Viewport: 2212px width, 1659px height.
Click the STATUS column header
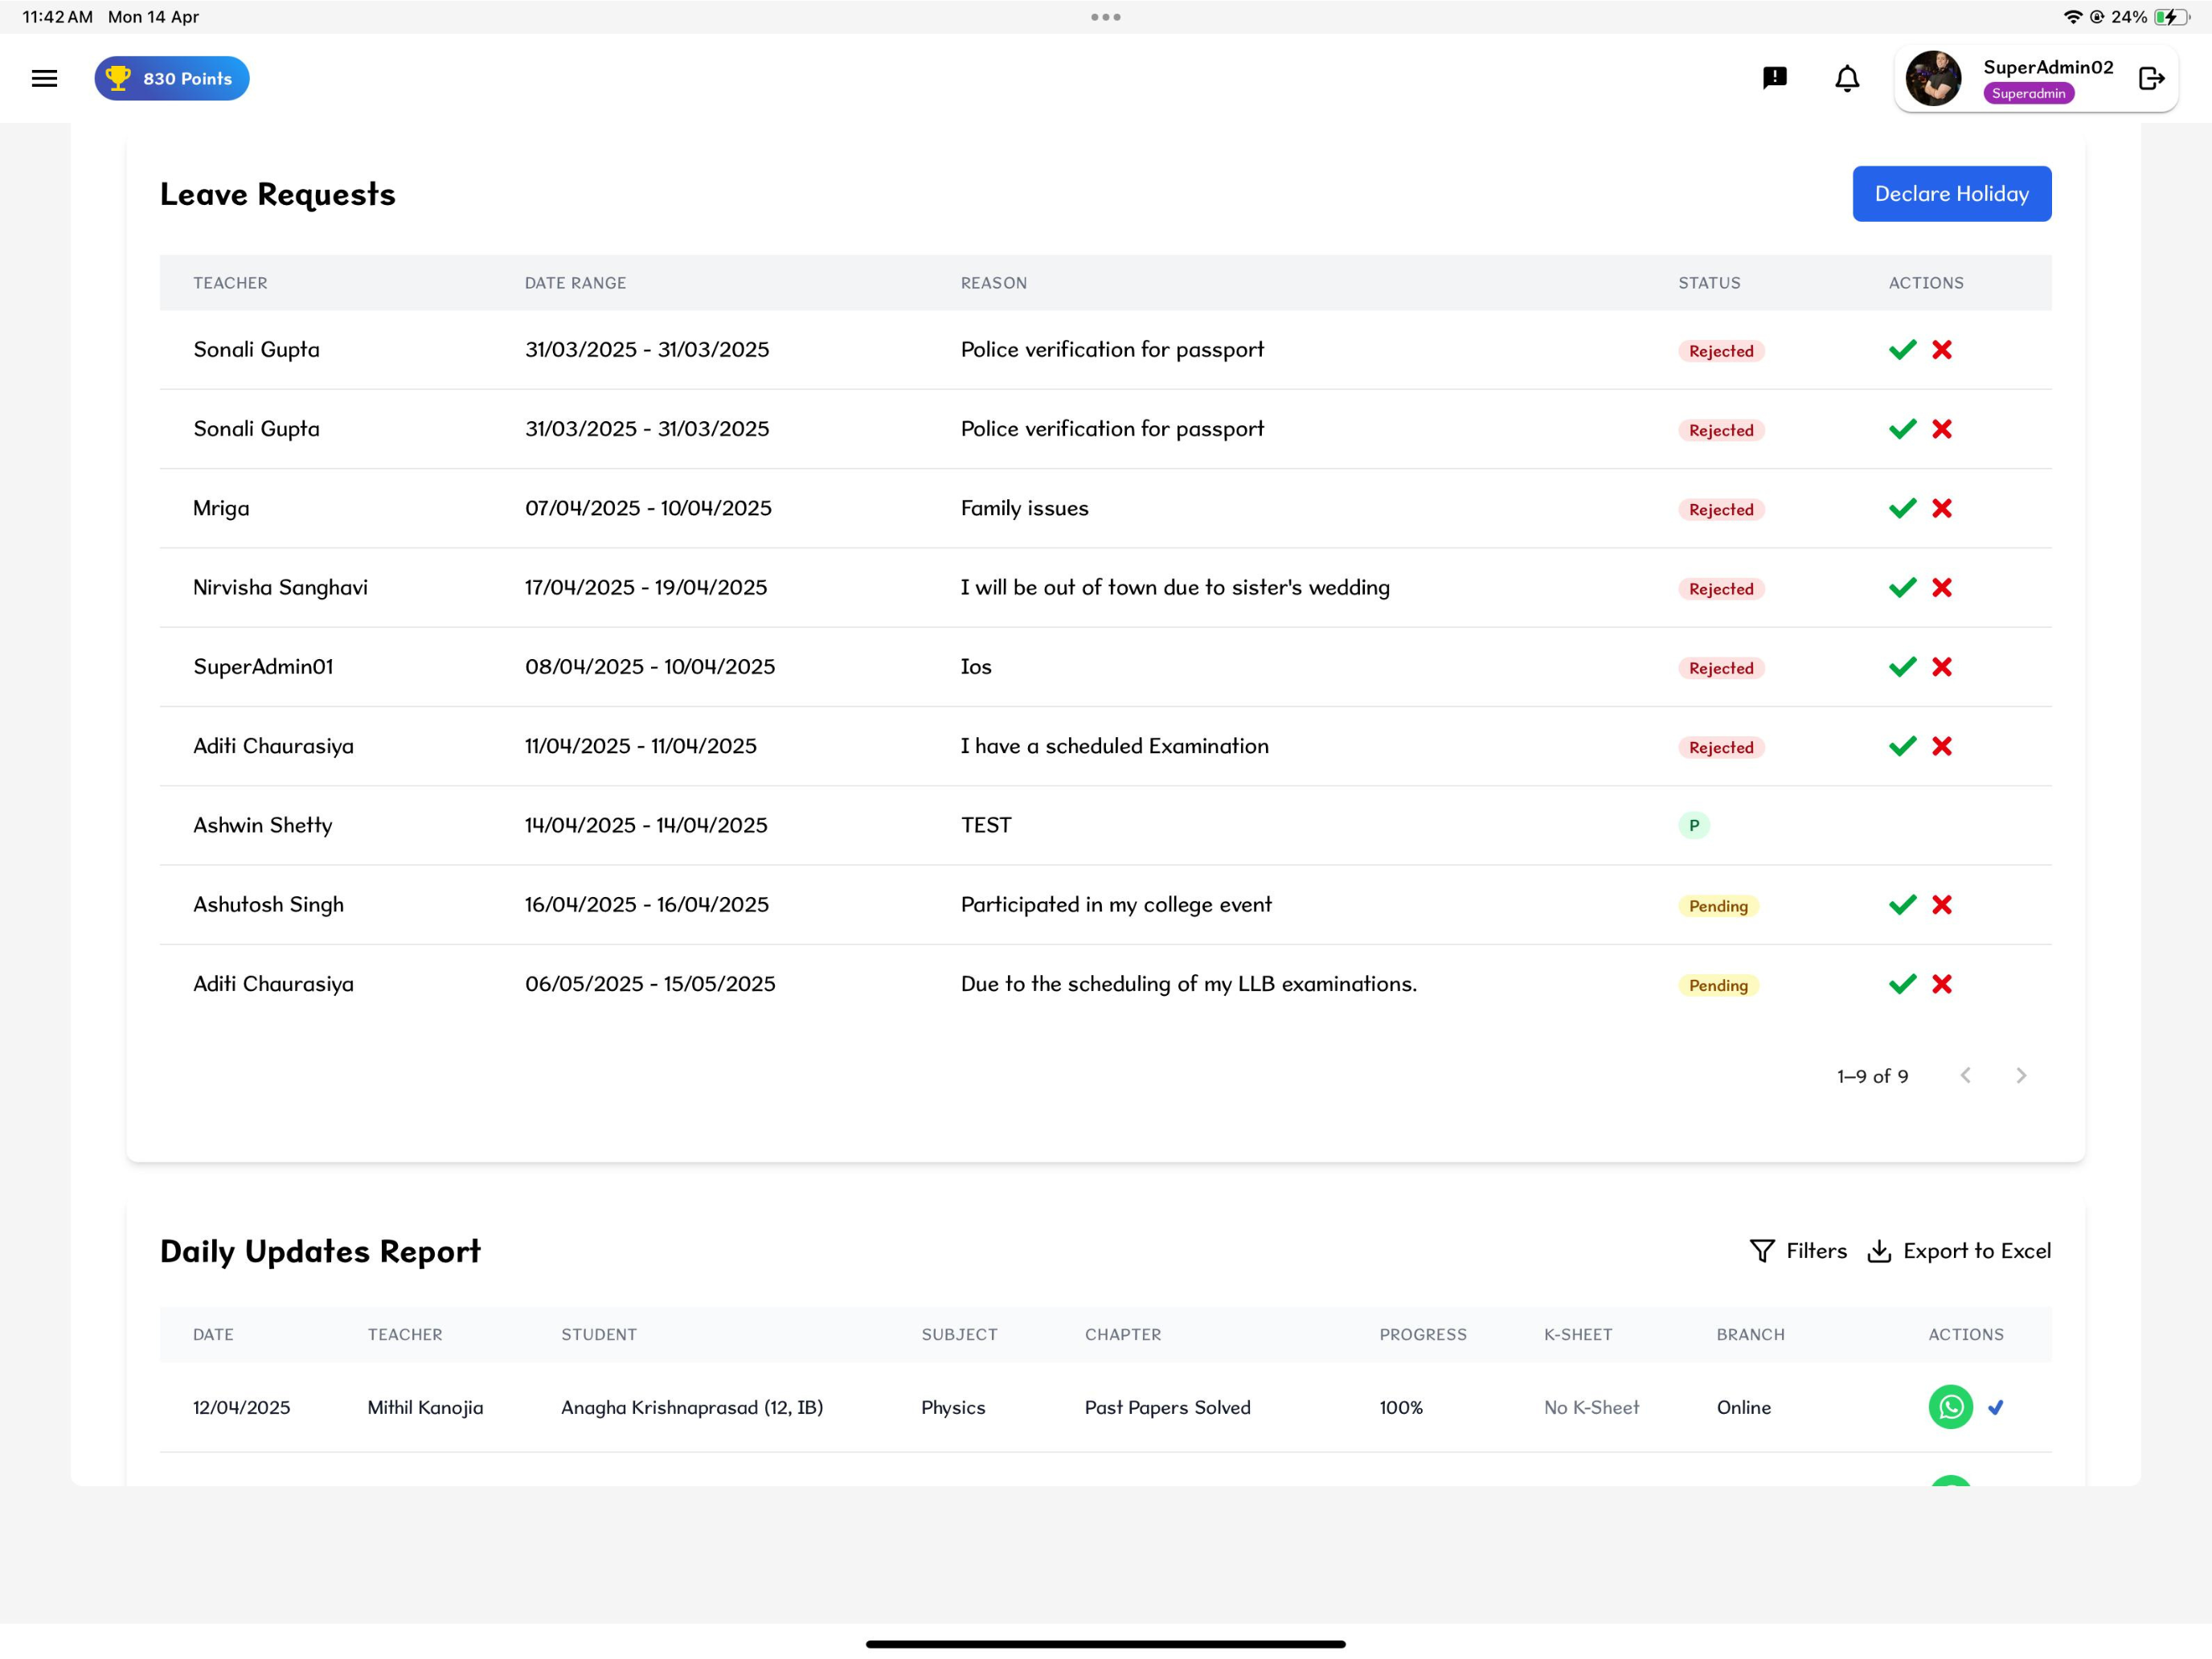(1709, 283)
